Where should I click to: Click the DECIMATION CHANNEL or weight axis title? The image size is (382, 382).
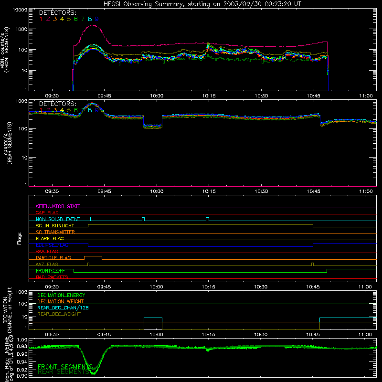tap(7, 310)
